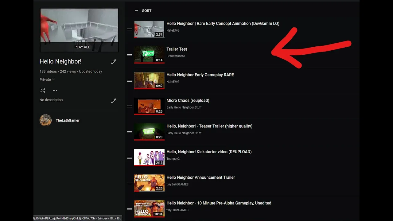Grab drag handle beside Kickstarter video (REUPLOAD)

[x=130, y=158]
